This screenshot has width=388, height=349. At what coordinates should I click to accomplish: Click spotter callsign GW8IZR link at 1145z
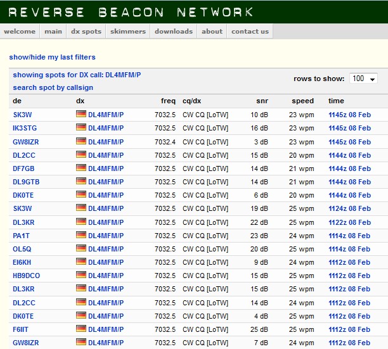pyautogui.click(x=26, y=142)
